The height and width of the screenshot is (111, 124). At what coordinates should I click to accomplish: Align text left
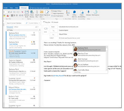pyautogui.click(x=12, y=15)
